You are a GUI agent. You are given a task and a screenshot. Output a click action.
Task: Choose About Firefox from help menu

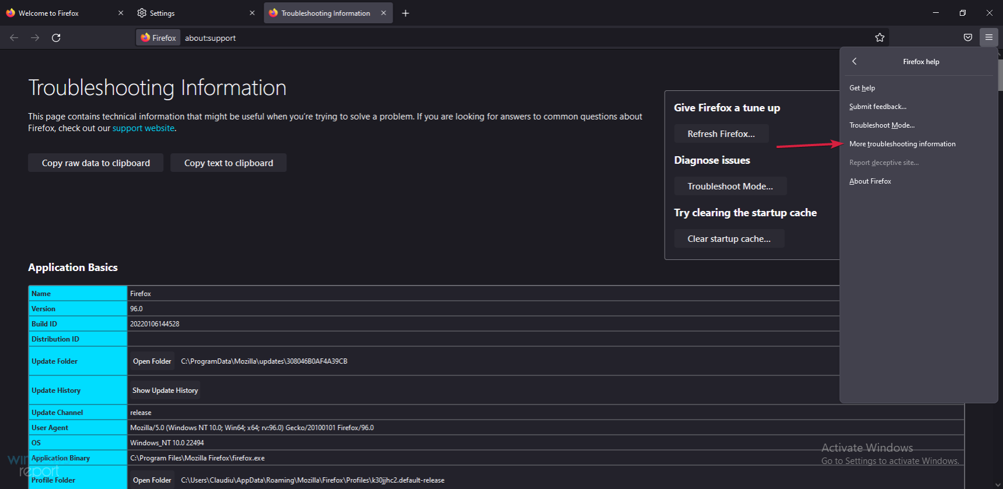pos(870,181)
